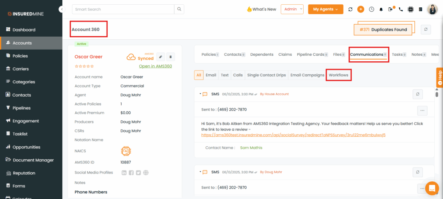The height and width of the screenshot is (199, 443).
Task: Open the notebook icon in top bar
Action: [421, 9]
